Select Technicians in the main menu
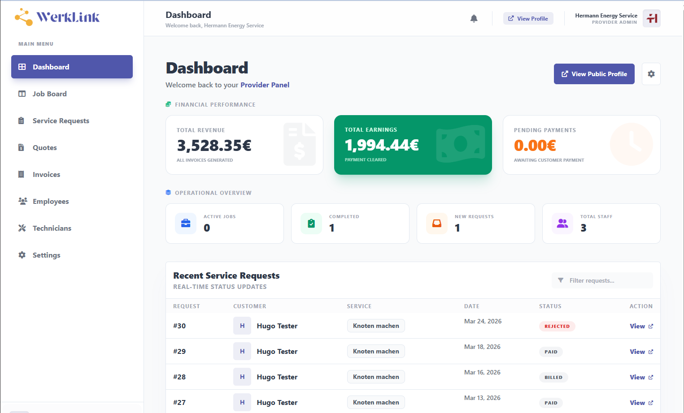The width and height of the screenshot is (684, 413). point(52,228)
